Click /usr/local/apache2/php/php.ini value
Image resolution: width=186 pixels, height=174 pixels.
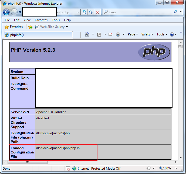tap(58, 148)
